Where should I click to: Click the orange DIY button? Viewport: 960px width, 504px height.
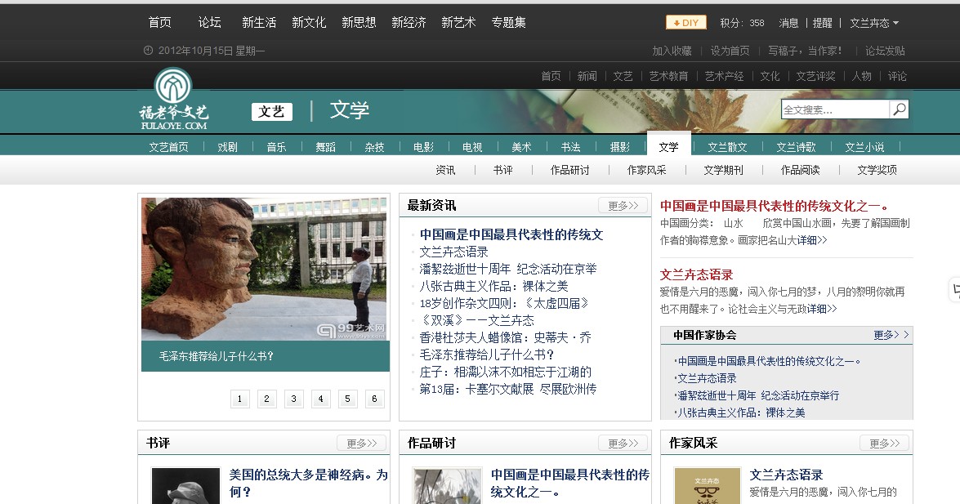pos(685,23)
